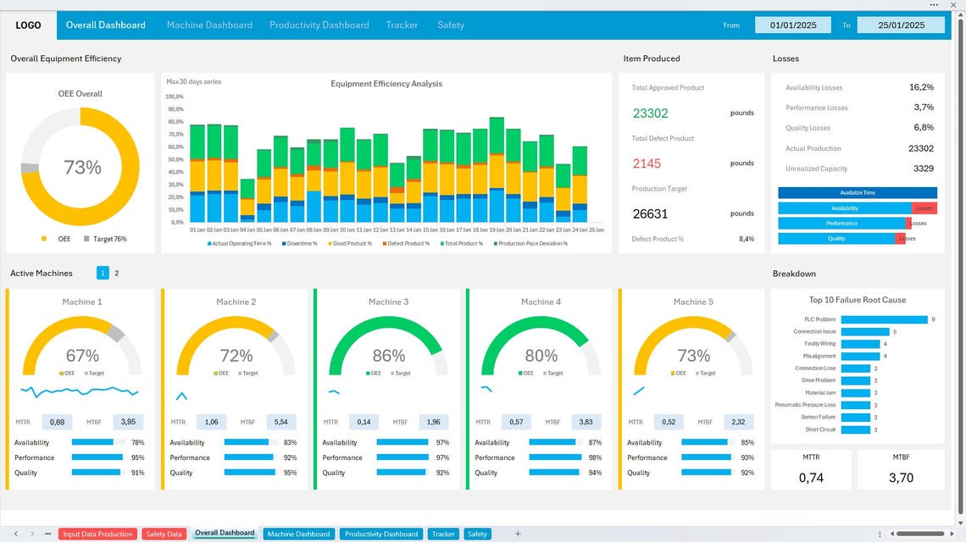Open the Productivity Dashboard sheet tab
The height and width of the screenshot is (543, 966).
(381, 534)
